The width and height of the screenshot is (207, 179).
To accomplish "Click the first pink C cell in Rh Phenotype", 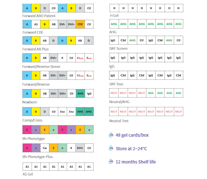I will click(27, 130).
